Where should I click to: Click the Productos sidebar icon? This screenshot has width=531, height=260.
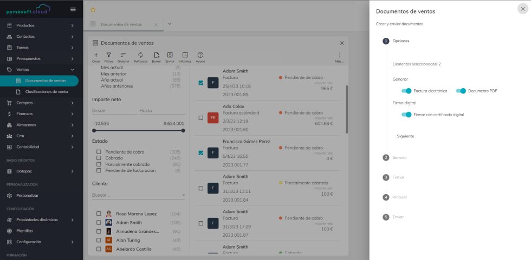tap(10, 25)
